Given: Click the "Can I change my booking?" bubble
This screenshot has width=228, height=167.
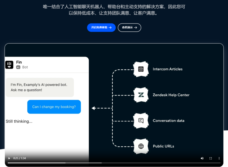Looking at the screenshot, I should click(54, 107).
